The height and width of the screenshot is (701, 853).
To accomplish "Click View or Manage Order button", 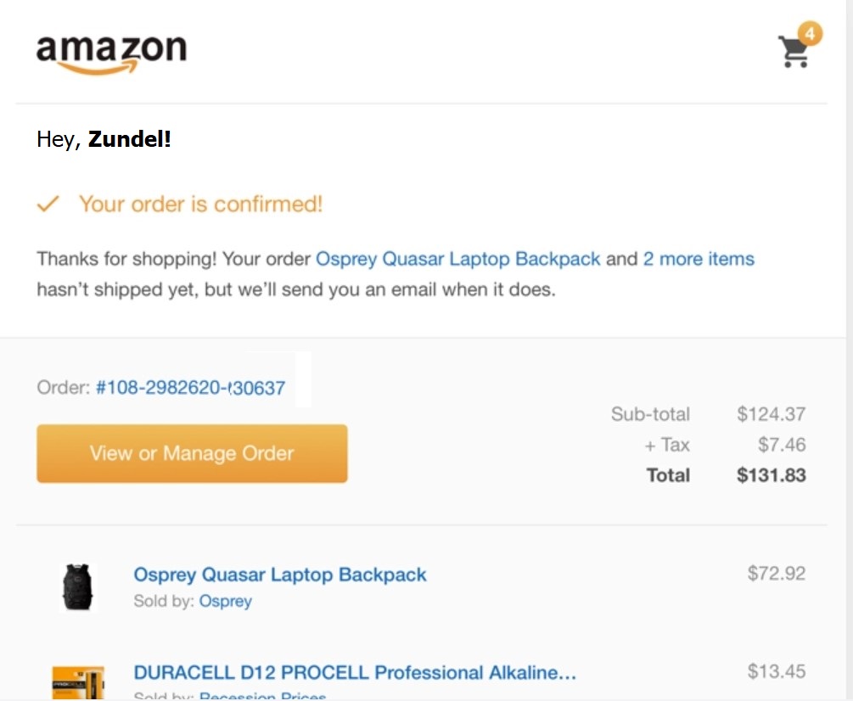I will (x=192, y=453).
